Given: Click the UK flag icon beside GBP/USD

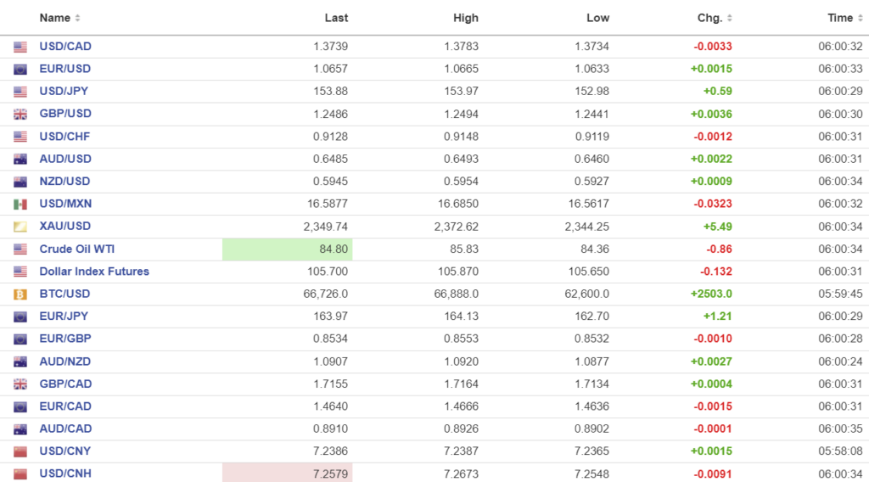Looking at the screenshot, I should [x=20, y=115].
